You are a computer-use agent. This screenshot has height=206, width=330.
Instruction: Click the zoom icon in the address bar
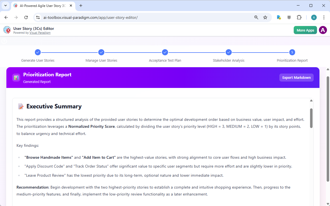point(256,17)
